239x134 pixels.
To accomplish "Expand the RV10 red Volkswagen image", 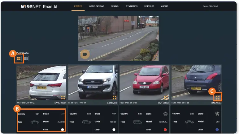I will tap(166, 97).
